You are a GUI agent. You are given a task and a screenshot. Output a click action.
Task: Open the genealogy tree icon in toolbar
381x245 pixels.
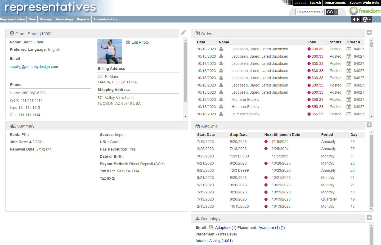coord(365,19)
